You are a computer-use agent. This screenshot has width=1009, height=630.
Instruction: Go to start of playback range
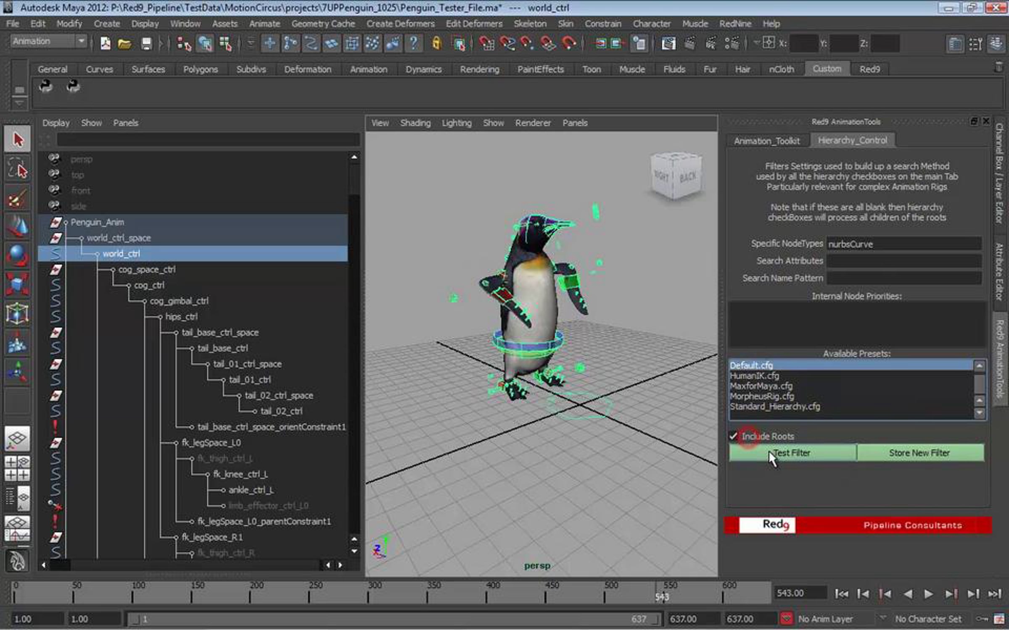pos(841,594)
